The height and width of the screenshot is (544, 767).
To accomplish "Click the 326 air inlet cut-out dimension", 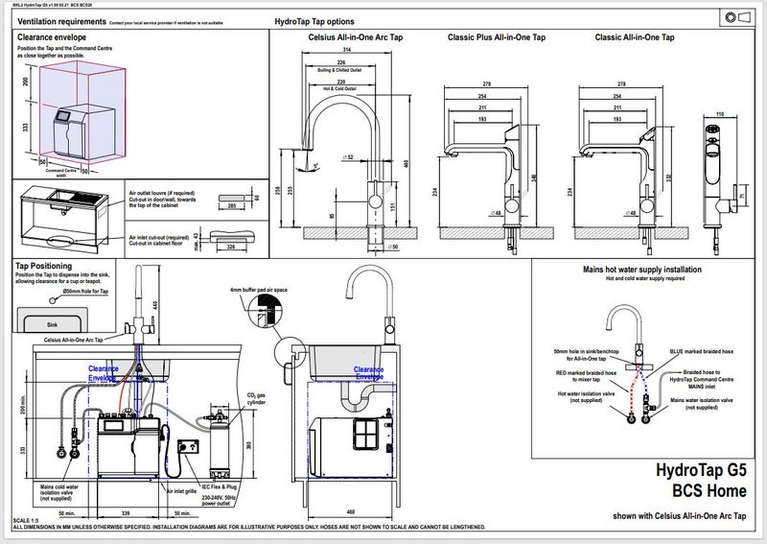I will click(231, 247).
